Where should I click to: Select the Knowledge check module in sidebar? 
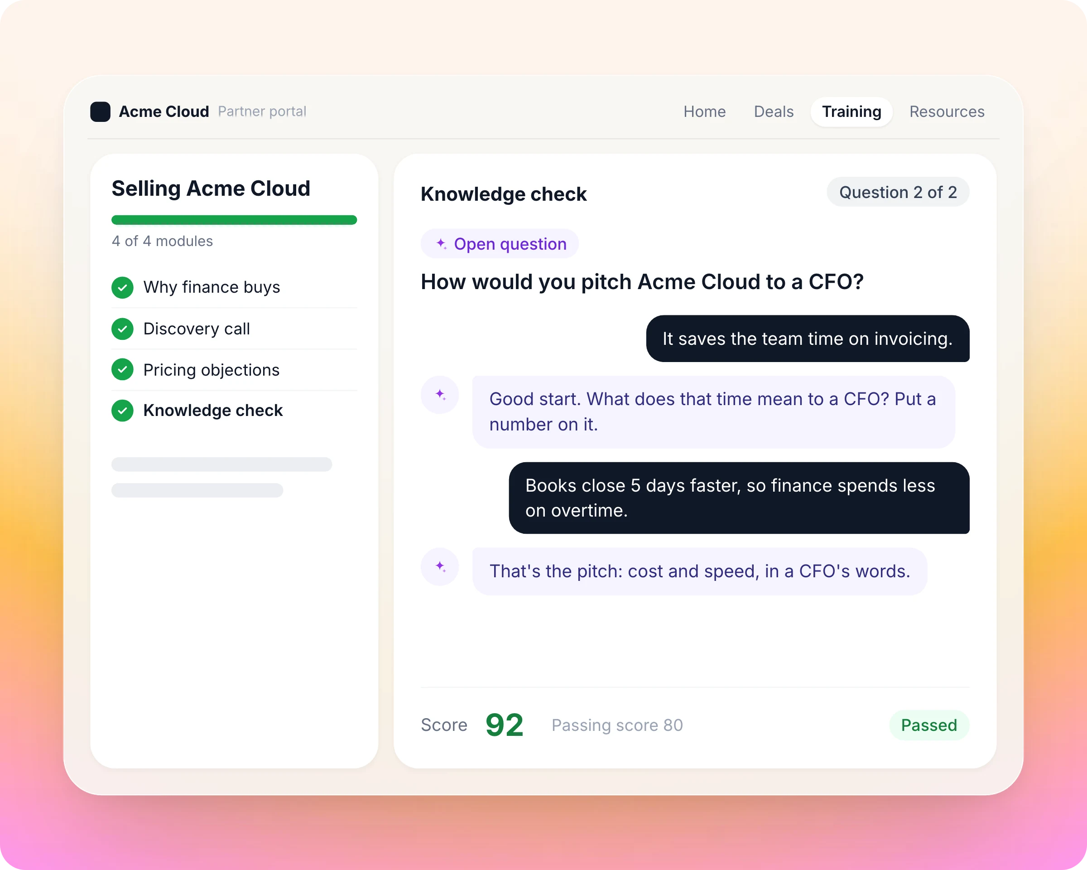(x=234, y=411)
